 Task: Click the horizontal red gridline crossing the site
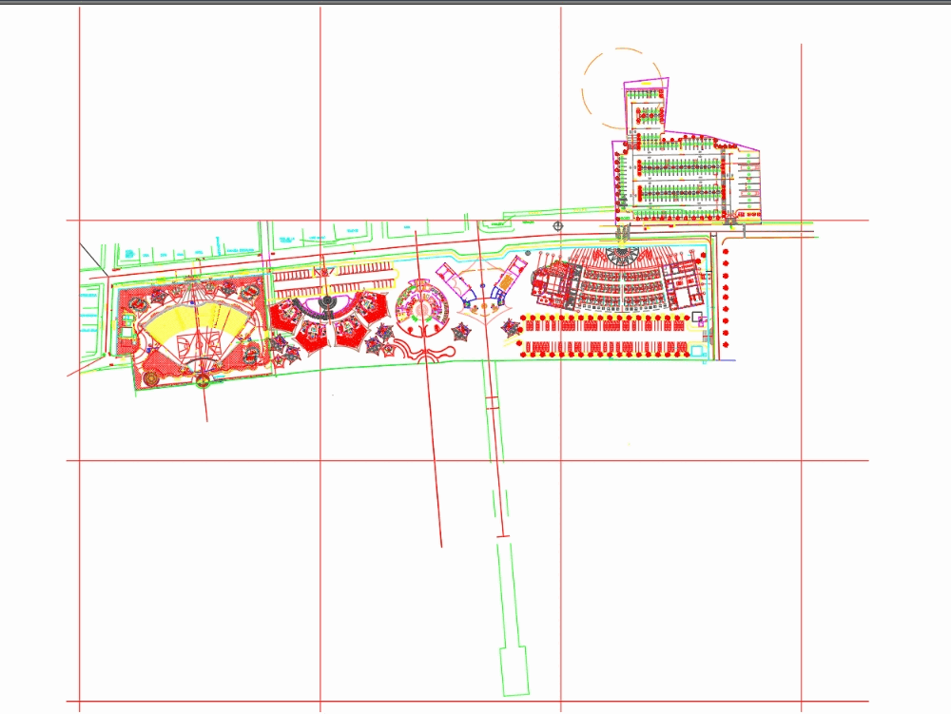[x=285, y=220]
